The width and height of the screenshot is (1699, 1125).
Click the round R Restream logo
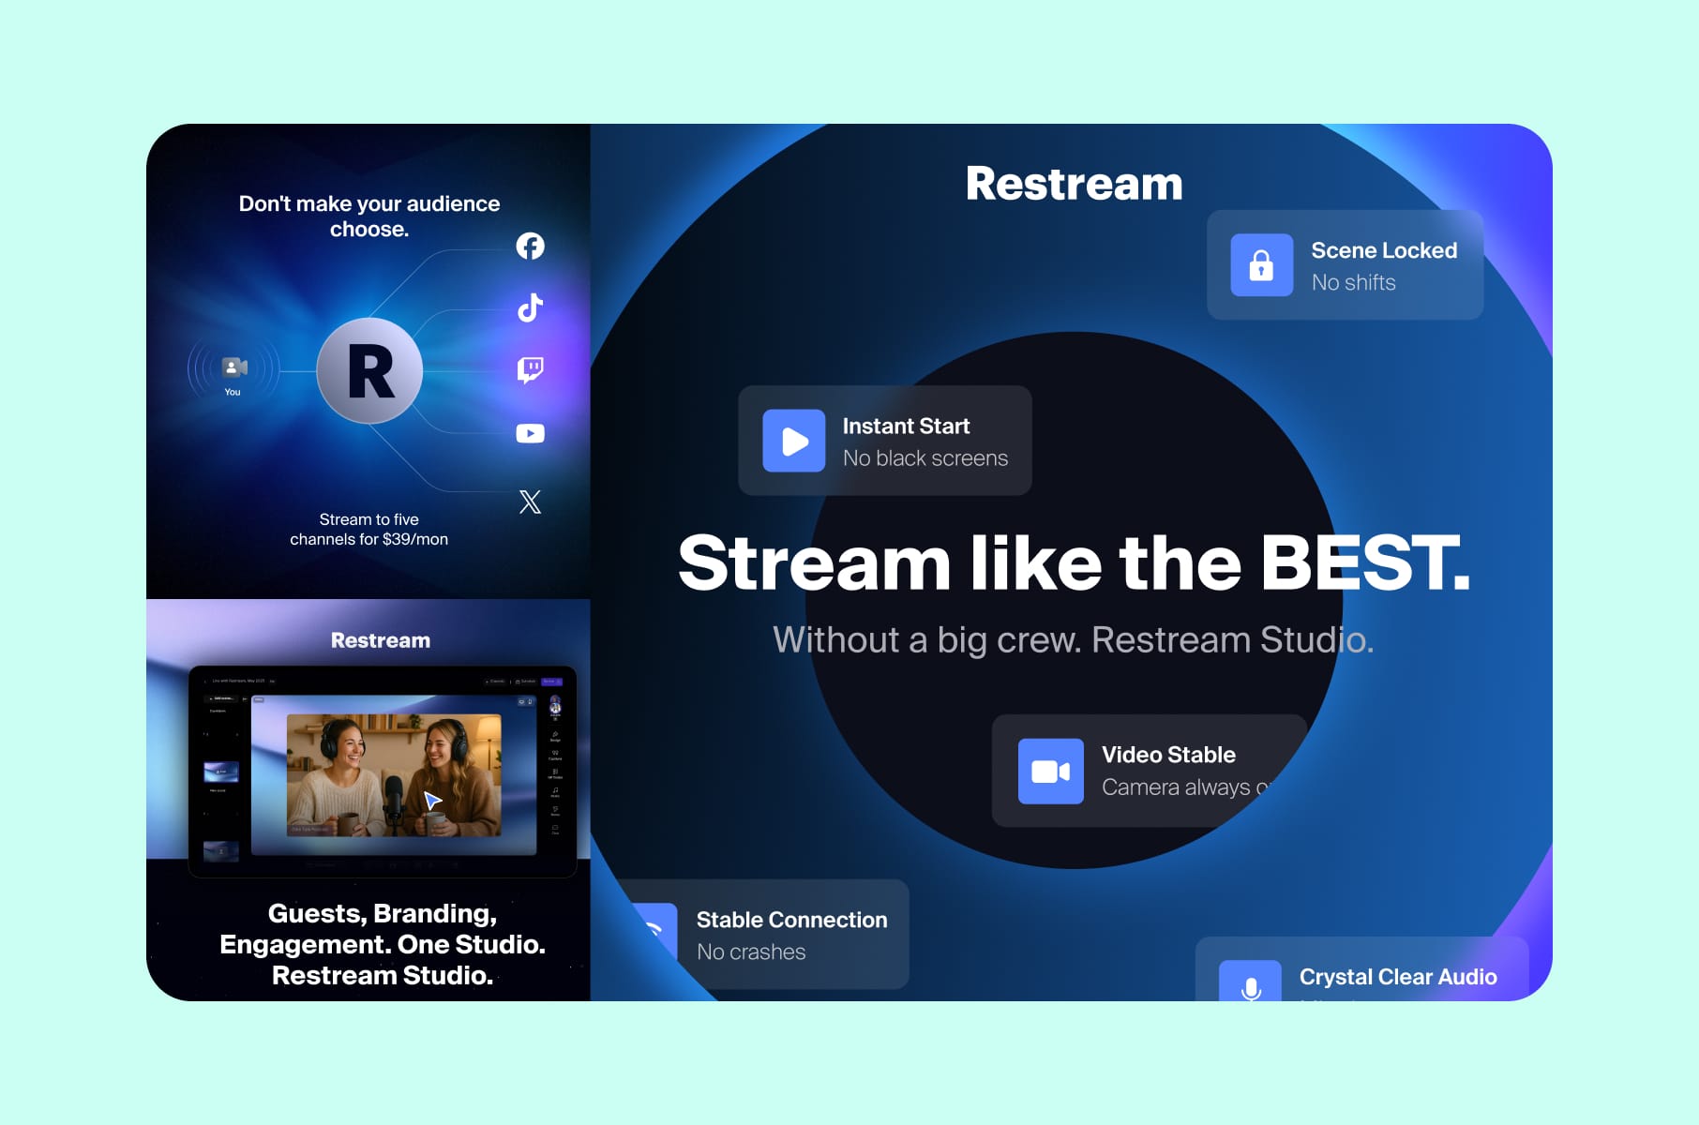pos(369,371)
